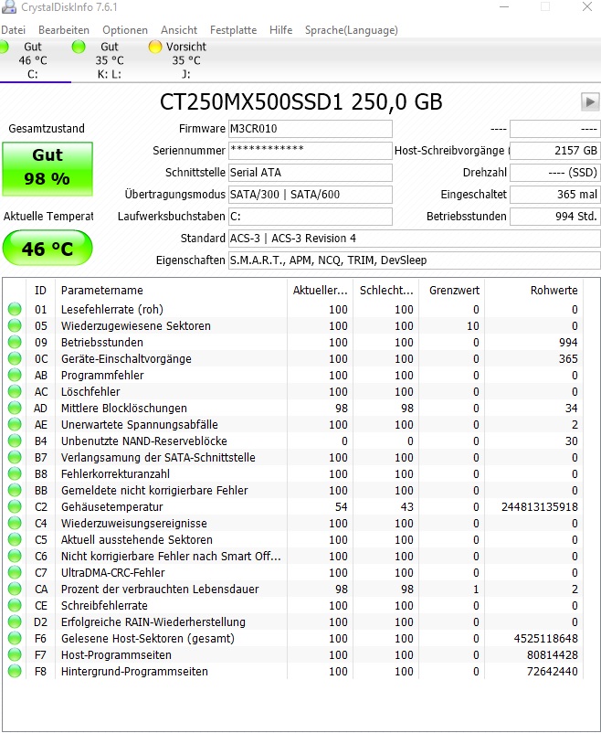Click the next disk arrow button
The width and height of the screenshot is (601, 733).
[590, 101]
